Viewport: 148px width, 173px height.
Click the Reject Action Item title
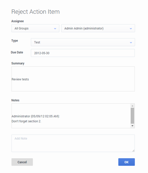(36, 12)
